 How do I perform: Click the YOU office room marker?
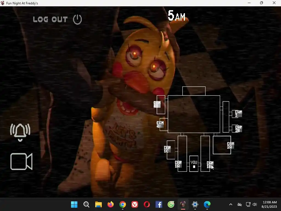(x=194, y=164)
